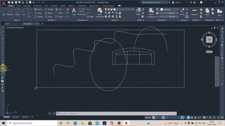Toggle Clean Screen in status bar
Viewport: 225px width, 126px height.
tap(219, 118)
